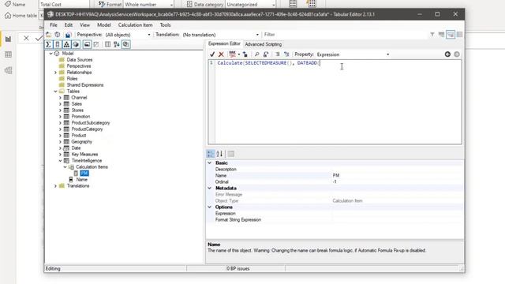The height and width of the screenshot is (284, 505).
Task: Open the Tools menu
Action: (165, 24)
